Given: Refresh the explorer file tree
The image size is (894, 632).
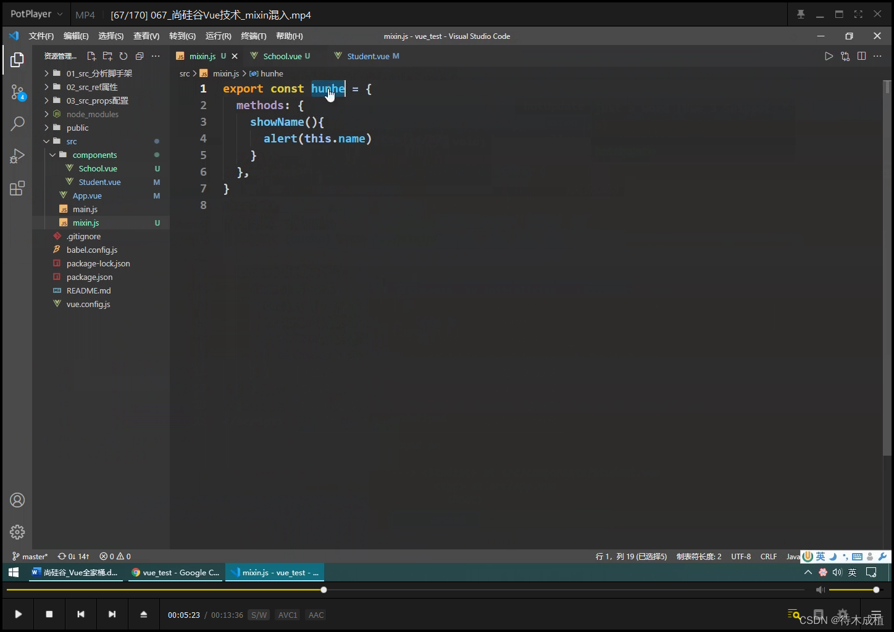Looking at the screenshot, I should click(x=123, y=56).
